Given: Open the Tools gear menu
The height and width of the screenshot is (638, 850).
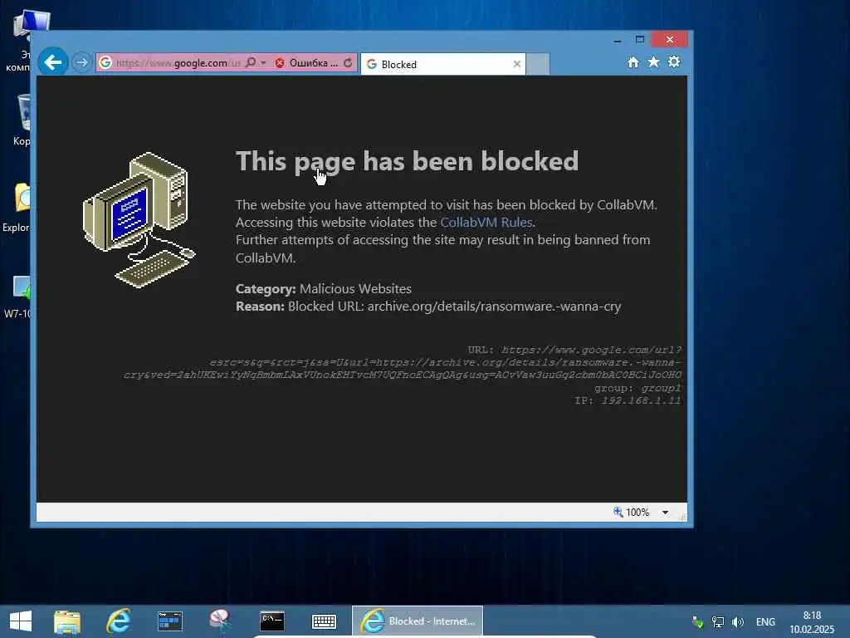Looking at the screenshot, I should point(674,61).
